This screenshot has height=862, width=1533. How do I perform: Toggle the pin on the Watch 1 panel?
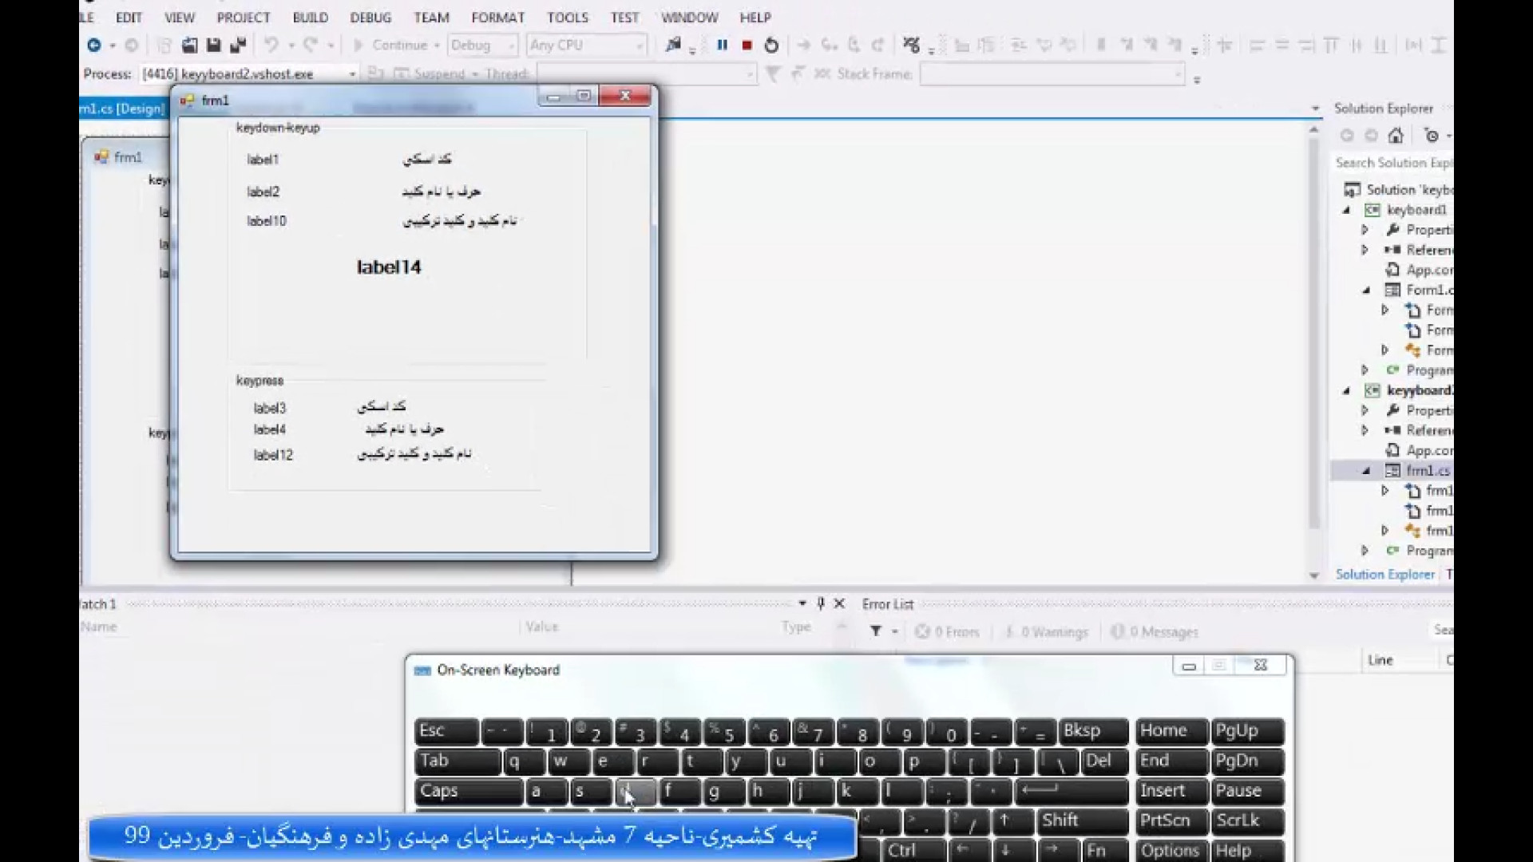[821, 604]
